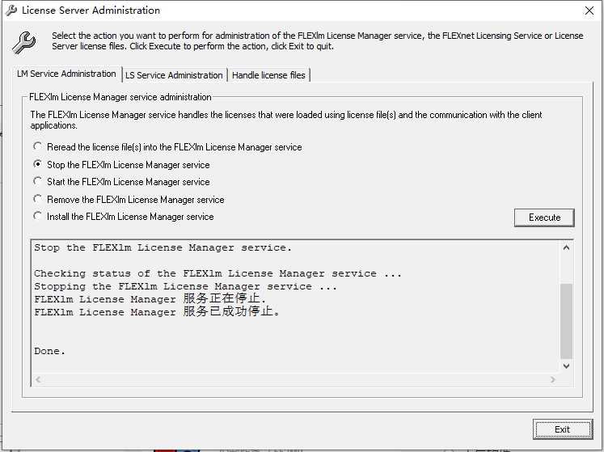Click the log scroll down arrow
This screenshot has width=604, height=452.
(x=566, y=366)
